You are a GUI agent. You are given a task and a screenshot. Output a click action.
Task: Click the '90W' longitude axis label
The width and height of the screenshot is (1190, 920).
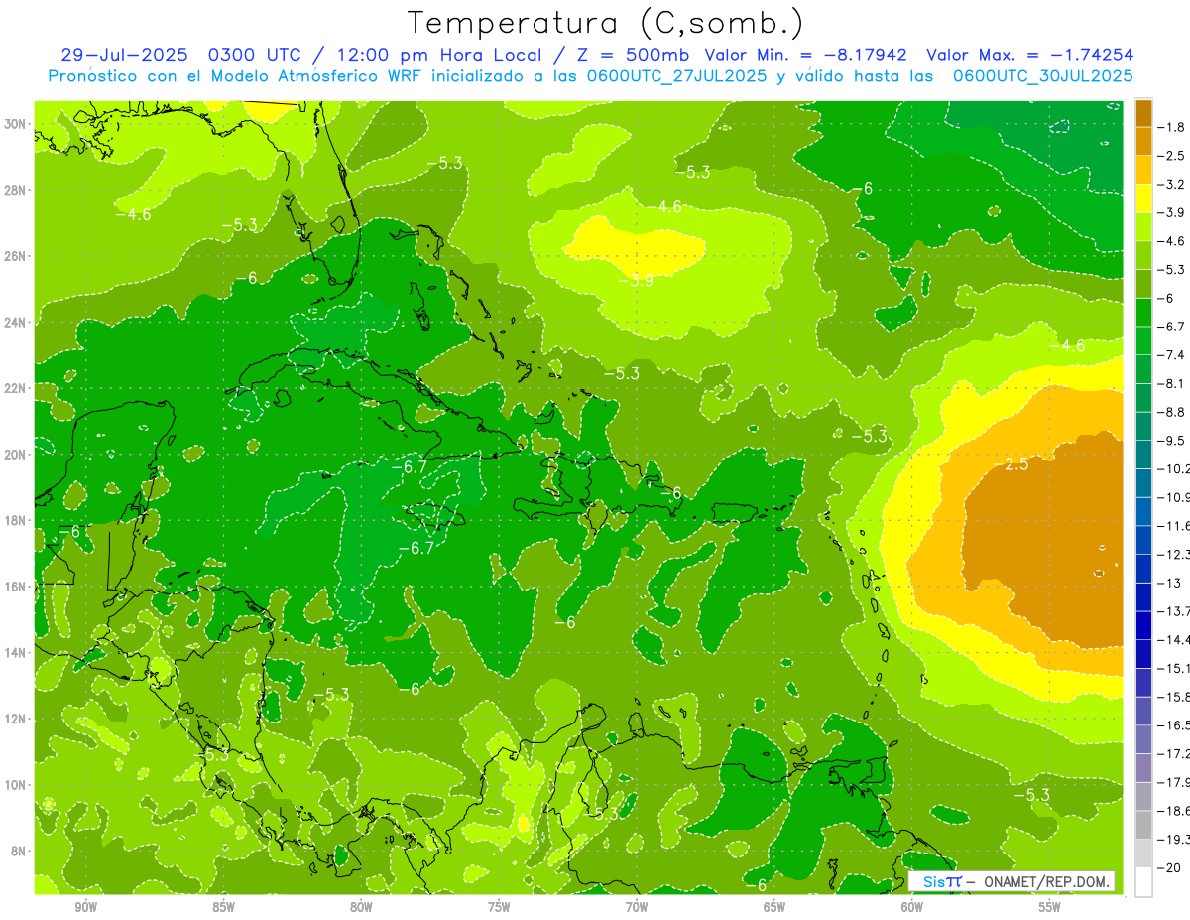[x=85, y=906]
